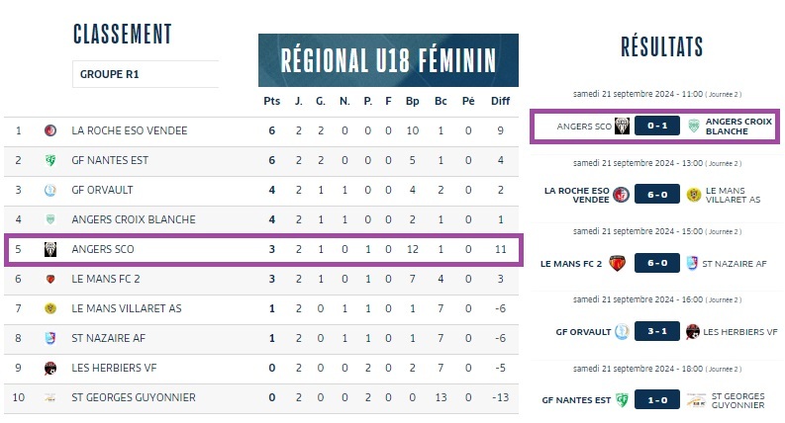Click Angers Croix Blanche logo in results

click(x=693, y=127)
